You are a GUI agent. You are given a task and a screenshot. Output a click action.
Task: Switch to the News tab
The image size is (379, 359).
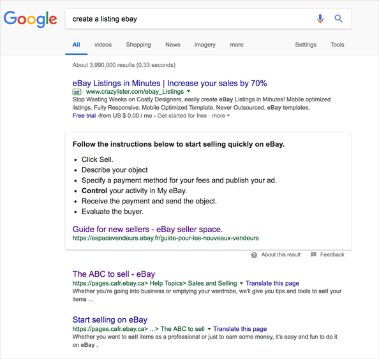(172, 45)
